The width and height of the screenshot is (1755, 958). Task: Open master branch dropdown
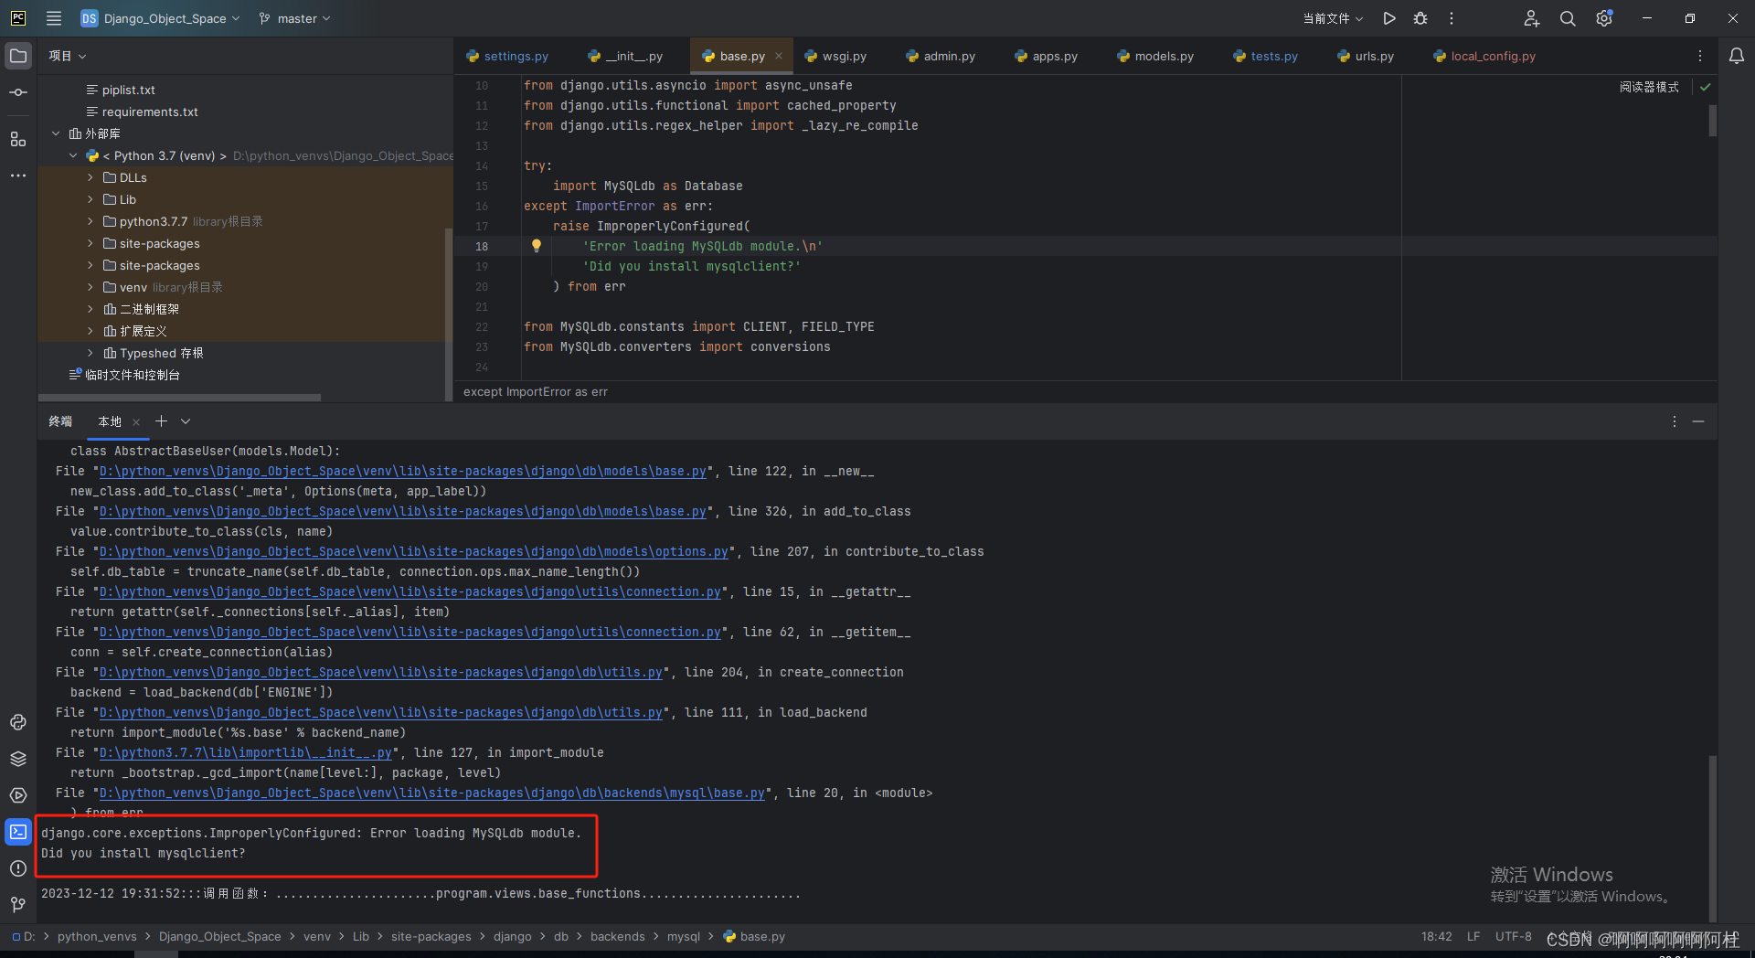[294, 18]
